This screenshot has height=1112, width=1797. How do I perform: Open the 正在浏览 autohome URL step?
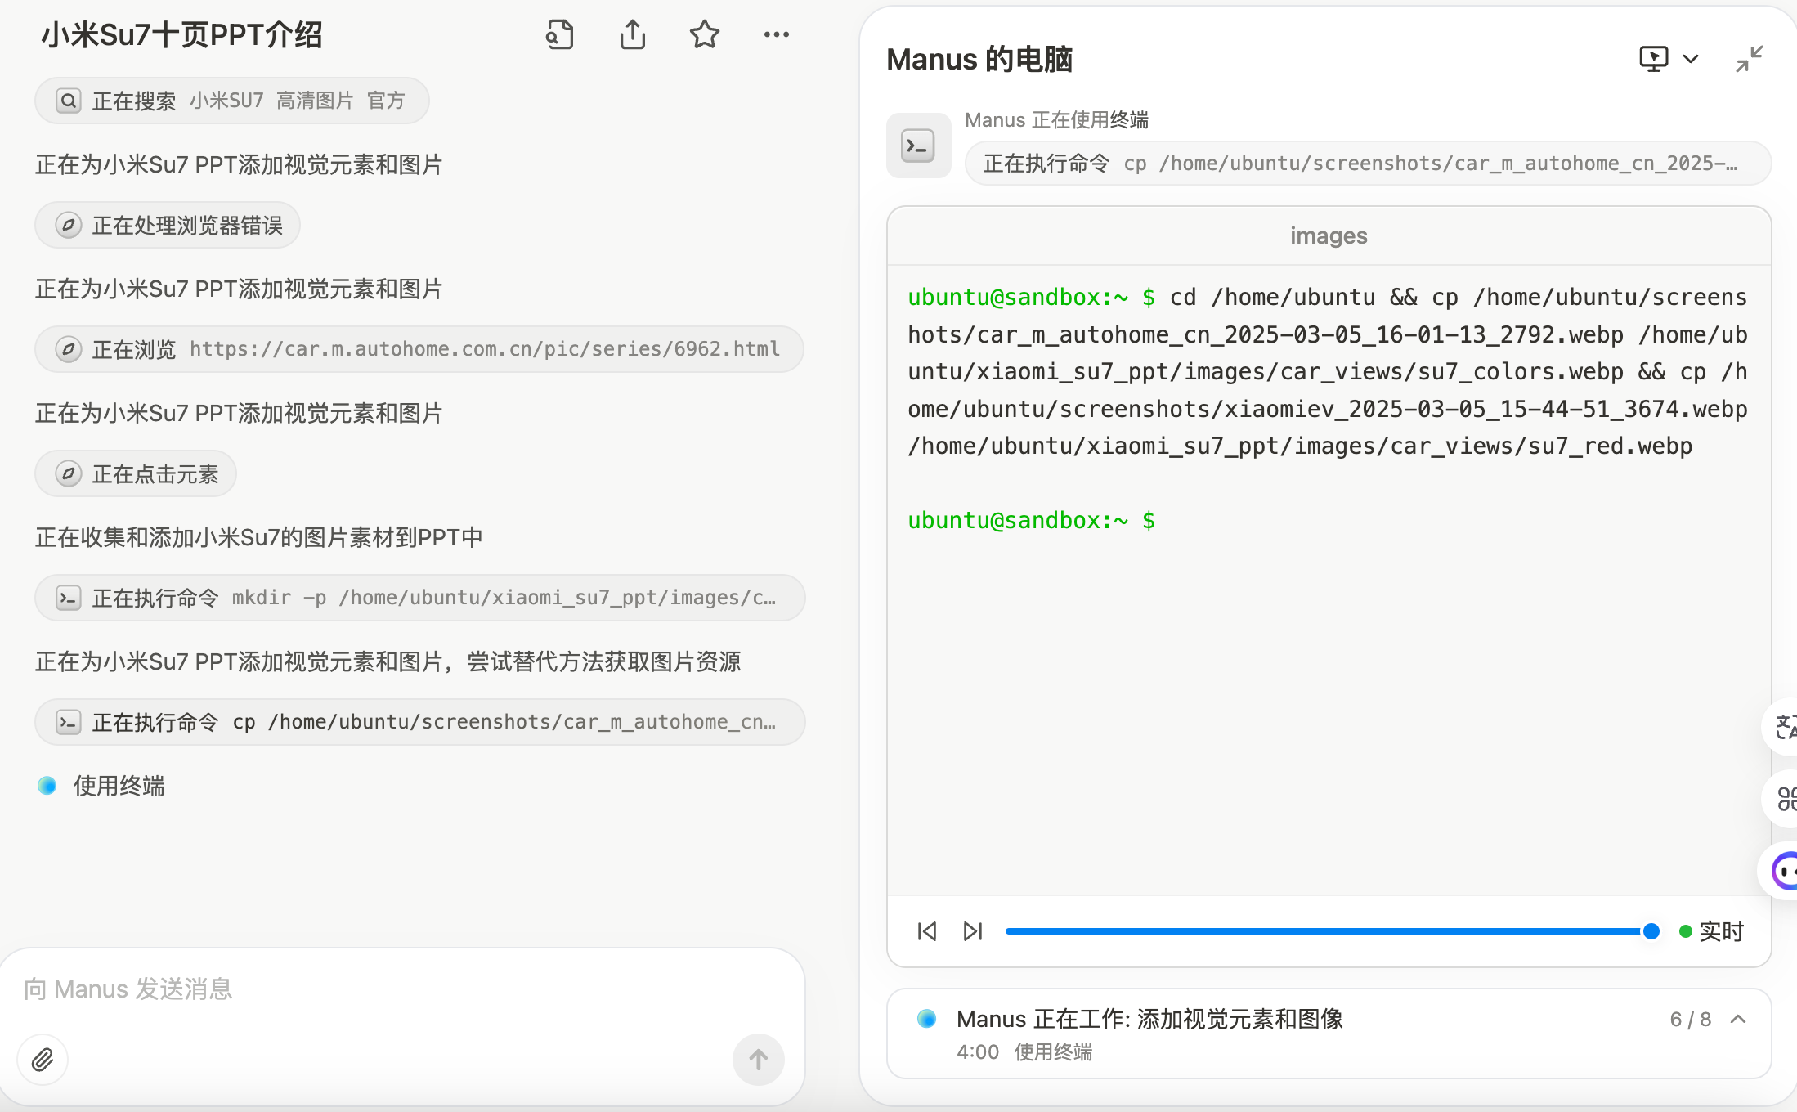click(419, 349)
